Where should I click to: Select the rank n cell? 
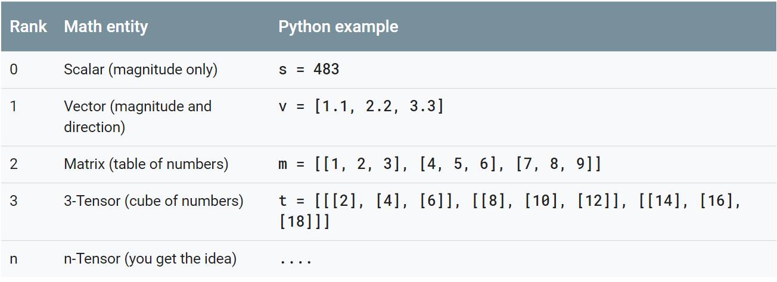14,259
